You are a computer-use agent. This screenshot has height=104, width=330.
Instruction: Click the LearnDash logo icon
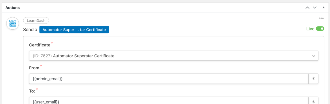pyautogui.click(x=13, y=23)
